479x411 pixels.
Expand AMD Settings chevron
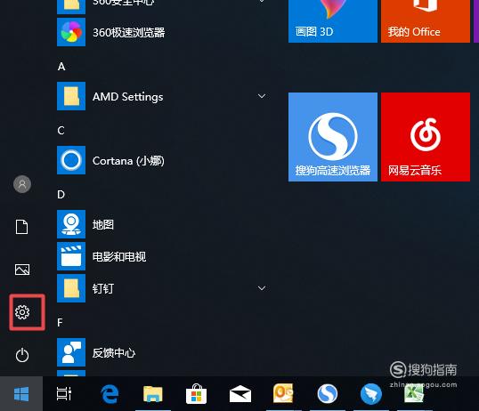tap(262, 96)
